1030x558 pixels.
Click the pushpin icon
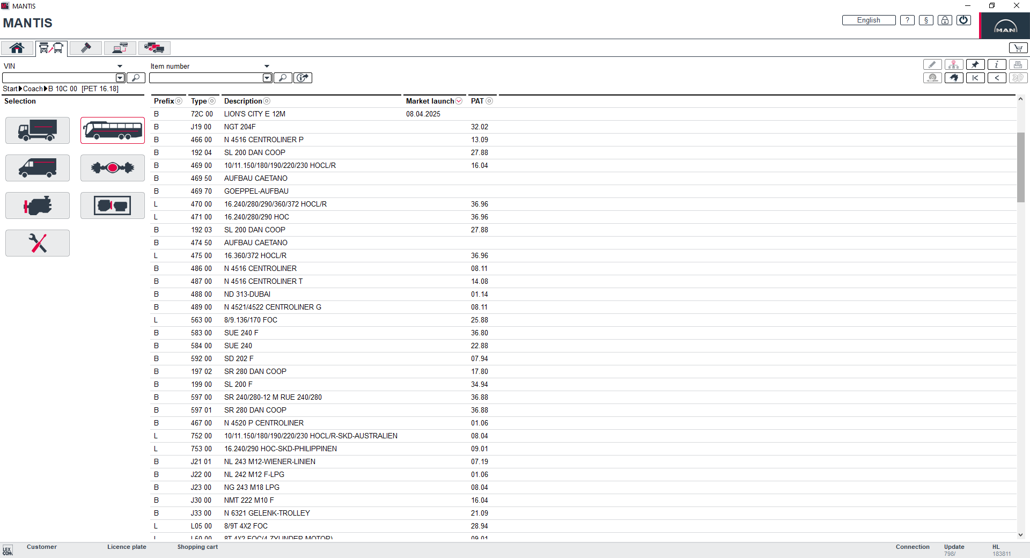[x=975, y=64]
